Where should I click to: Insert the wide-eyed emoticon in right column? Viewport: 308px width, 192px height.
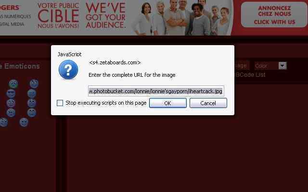[x=32, y=103]
